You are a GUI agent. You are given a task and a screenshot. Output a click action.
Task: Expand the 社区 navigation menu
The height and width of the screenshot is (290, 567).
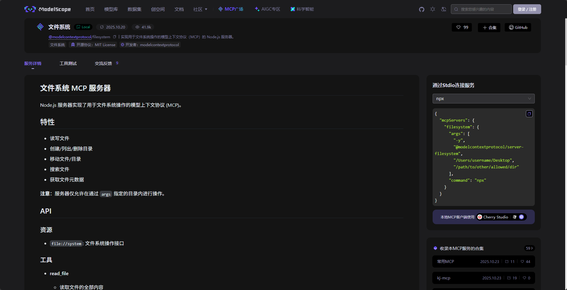pos(200,9)
